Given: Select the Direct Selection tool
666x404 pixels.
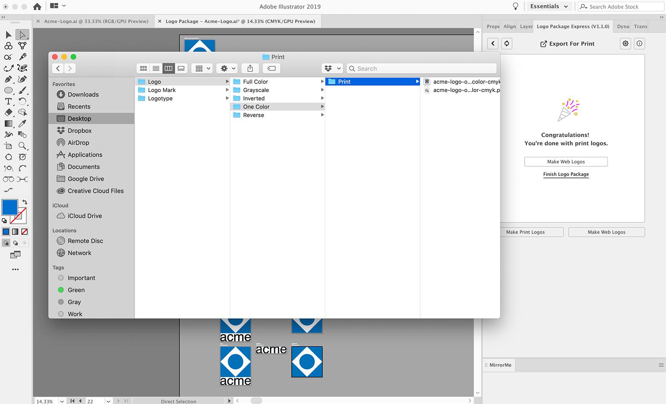Looking at the screenshot, I should 22,35.
